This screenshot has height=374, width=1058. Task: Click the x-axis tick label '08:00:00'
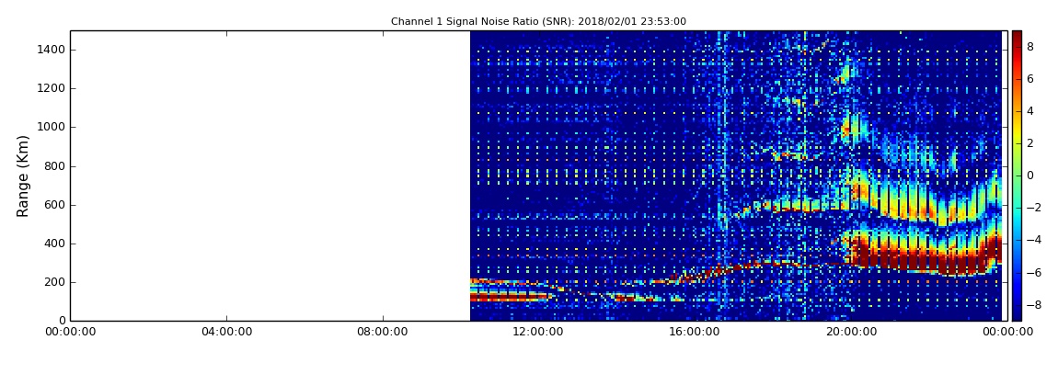383,332
